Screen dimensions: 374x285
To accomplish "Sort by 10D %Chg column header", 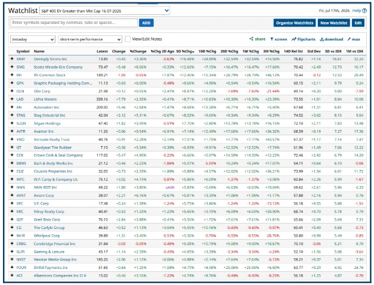I will [x=207, y=51].
